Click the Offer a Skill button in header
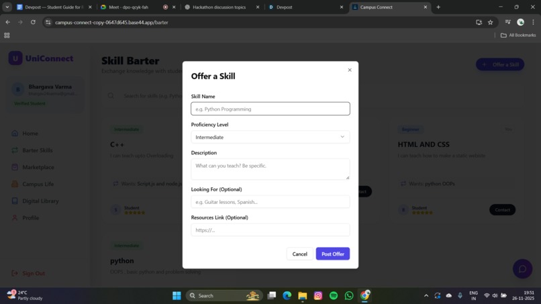The image size is (541, 304). click(x=500, y=64)
